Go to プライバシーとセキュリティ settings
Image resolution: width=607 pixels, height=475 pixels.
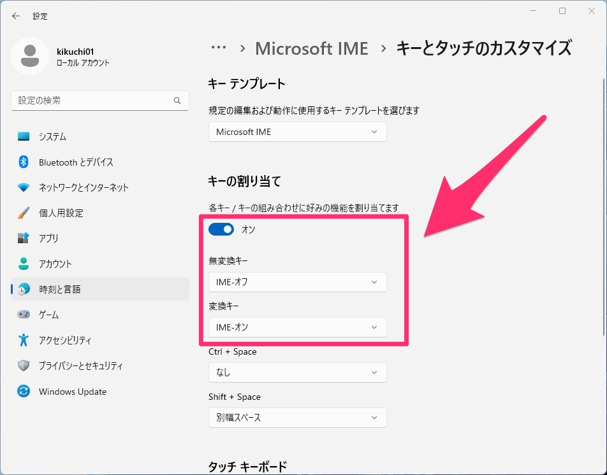coord(80,365)
